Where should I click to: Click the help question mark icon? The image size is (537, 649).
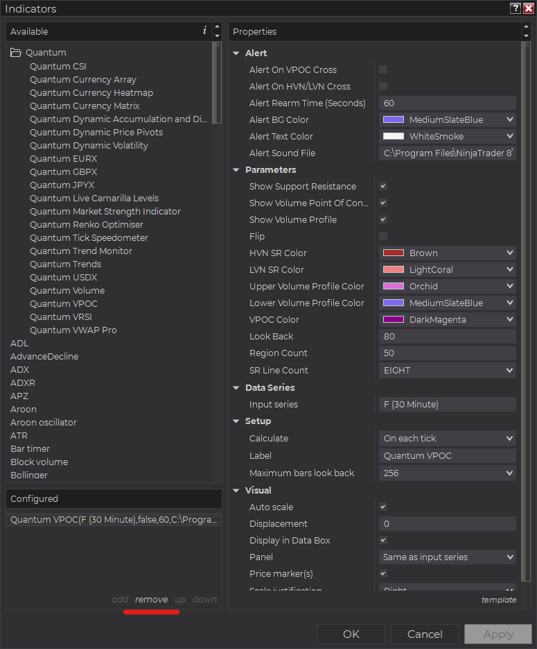(515, 8)
